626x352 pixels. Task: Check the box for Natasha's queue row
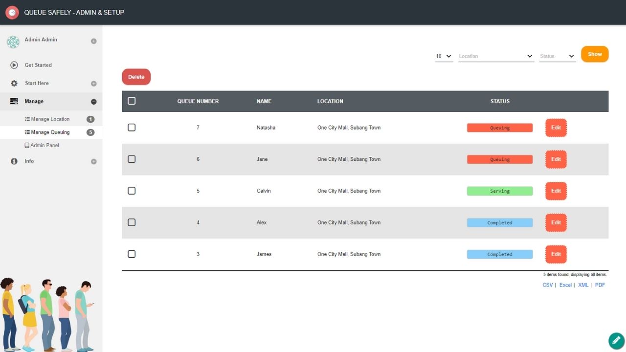132,128
